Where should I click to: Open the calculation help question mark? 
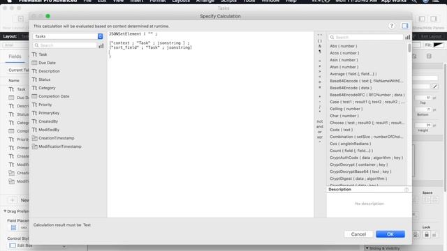391,26
